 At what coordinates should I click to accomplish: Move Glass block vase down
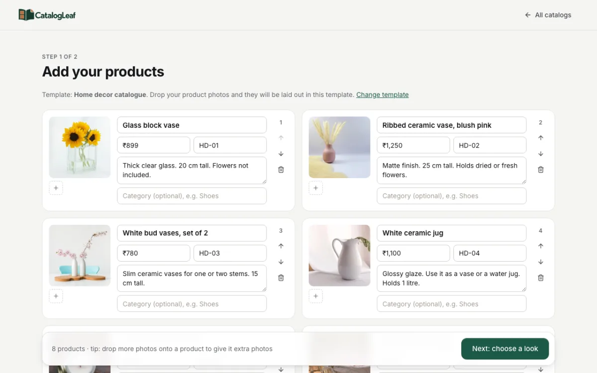tap(281, 154)
